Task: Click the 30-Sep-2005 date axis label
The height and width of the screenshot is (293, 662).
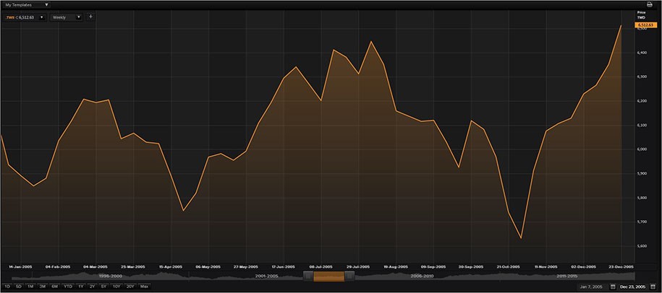Action: (471, 267)
